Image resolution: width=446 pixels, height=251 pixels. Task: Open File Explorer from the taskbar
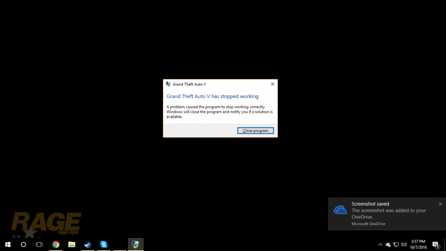[72, 244]
